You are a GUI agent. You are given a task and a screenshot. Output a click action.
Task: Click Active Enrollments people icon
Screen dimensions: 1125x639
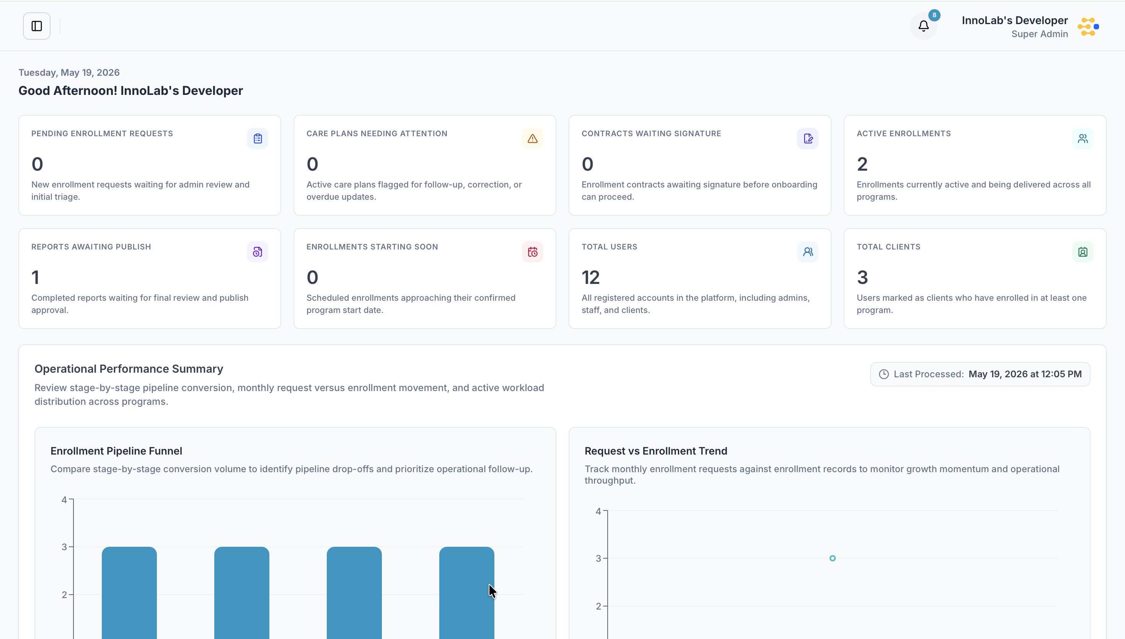[1083, 139]
